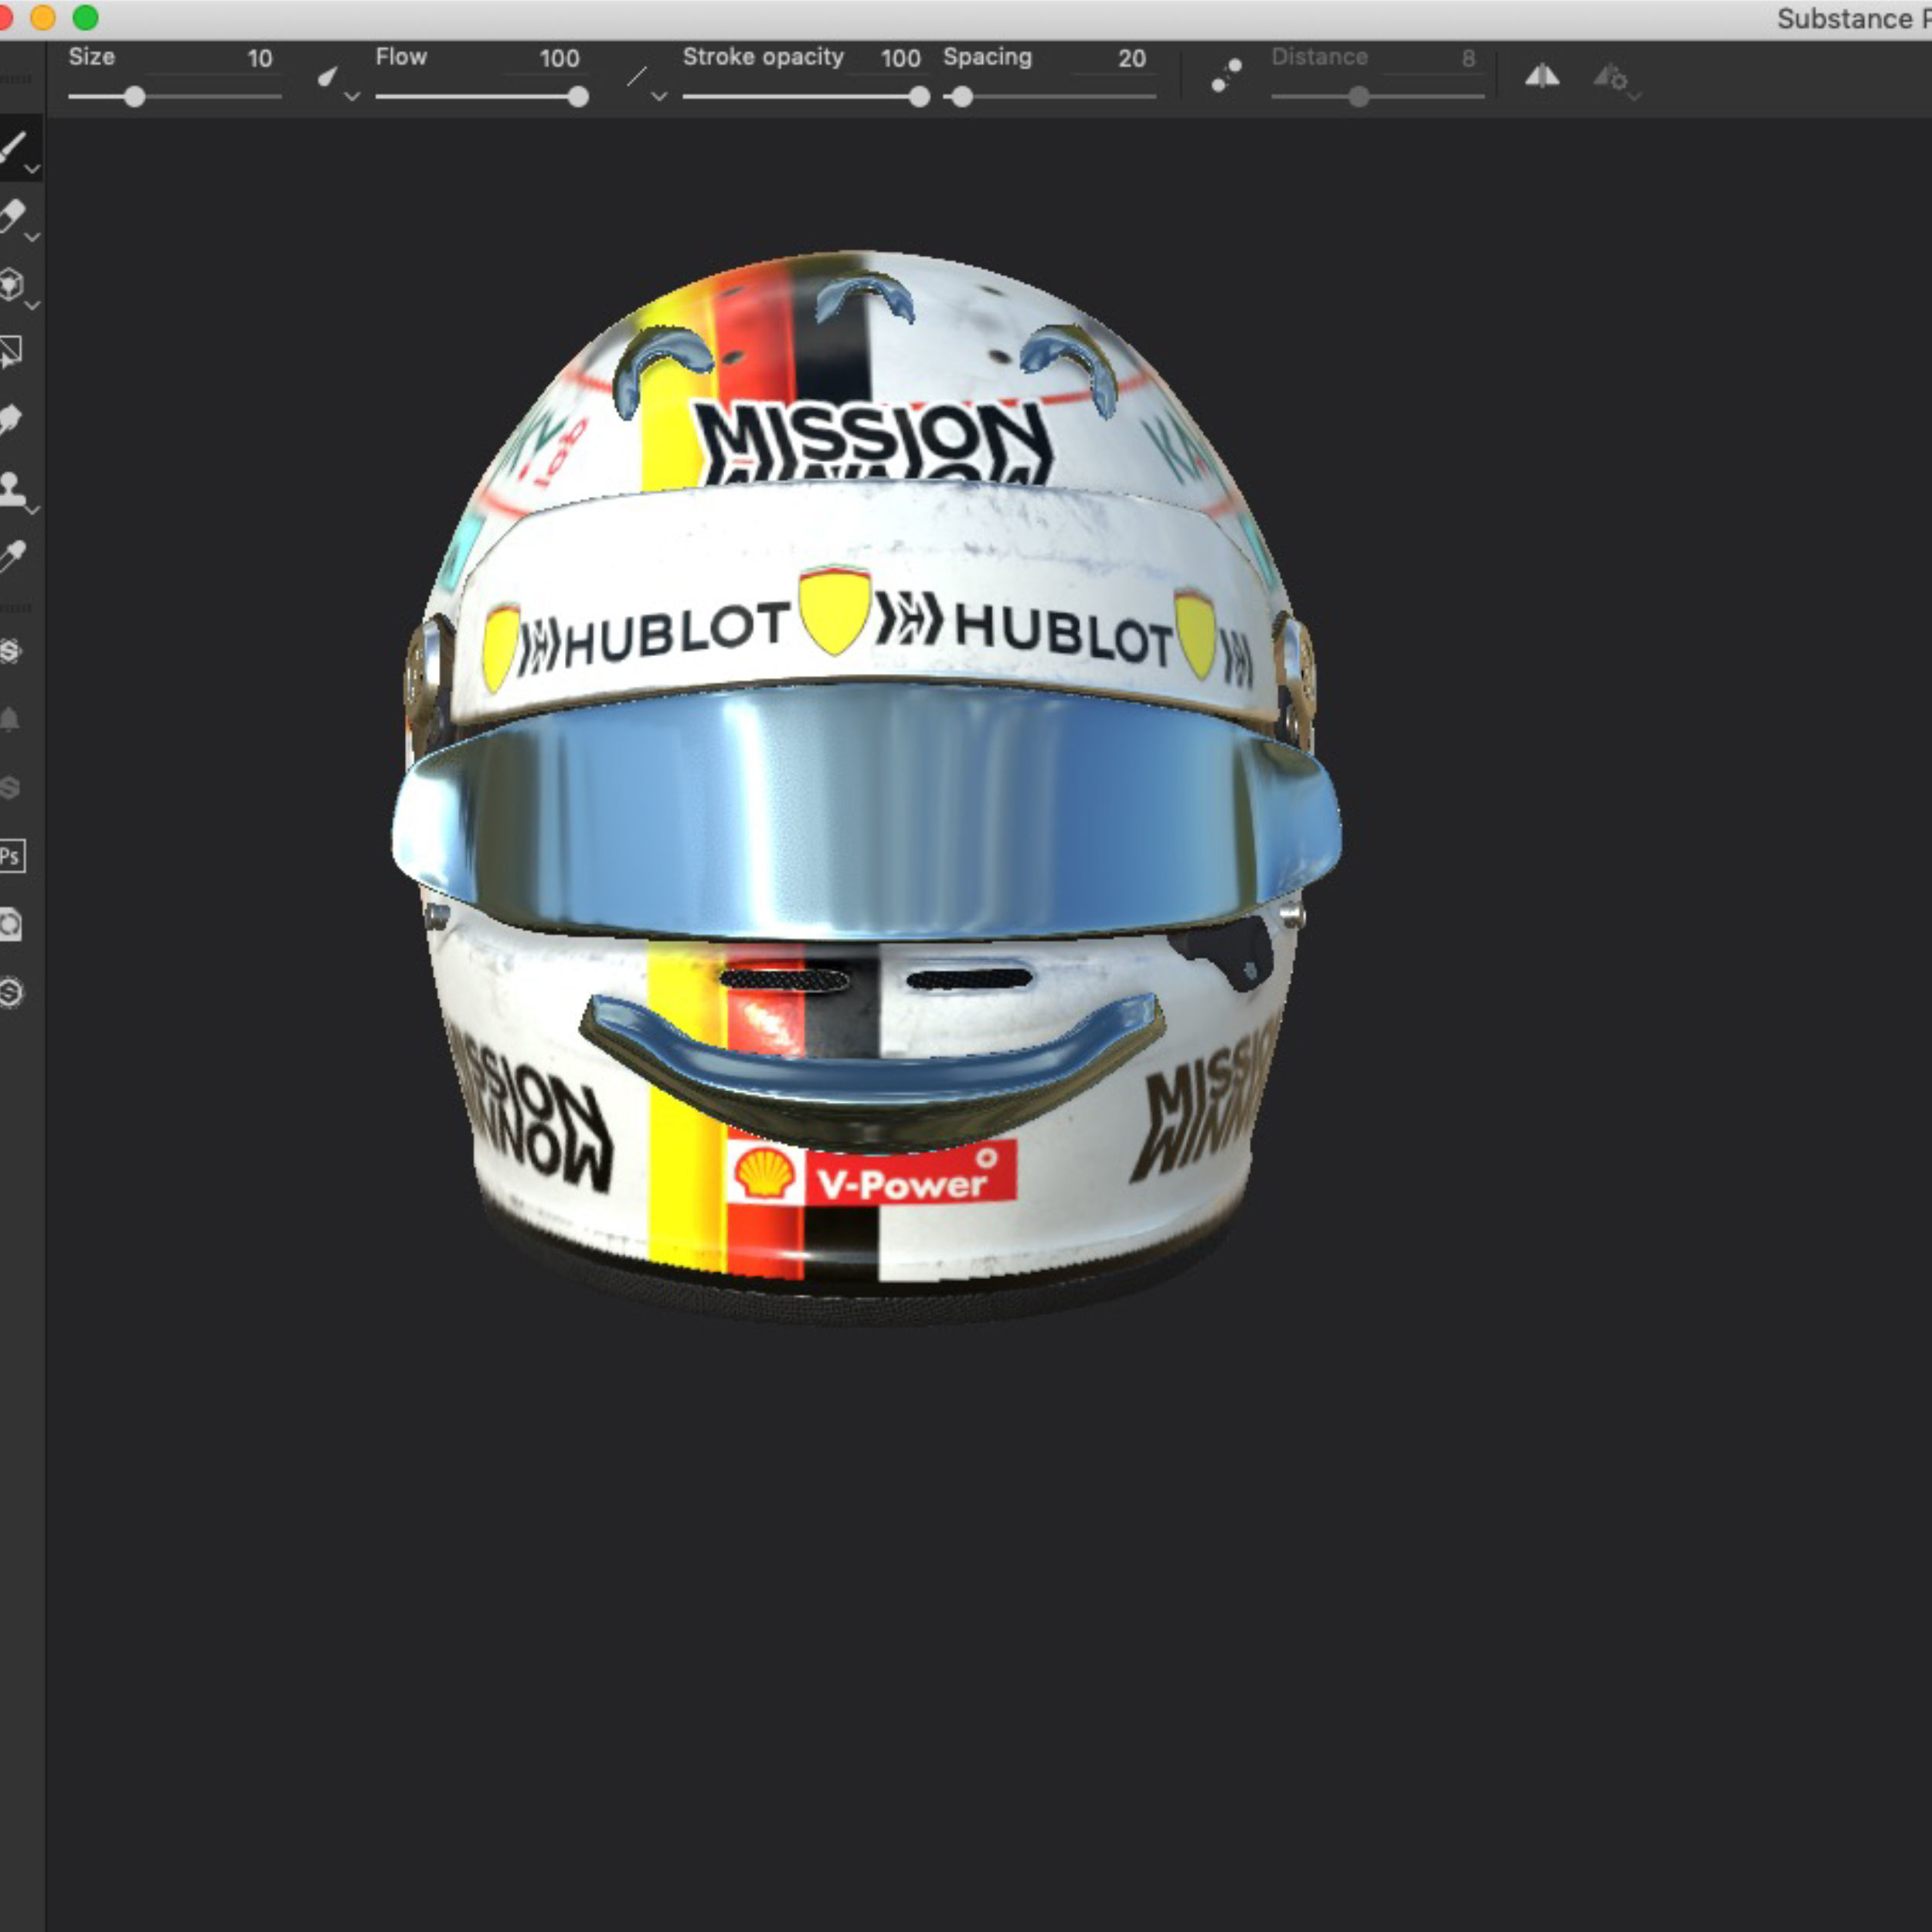
Task: Open Symmetry settings icon
Action: click(1615, 79)
